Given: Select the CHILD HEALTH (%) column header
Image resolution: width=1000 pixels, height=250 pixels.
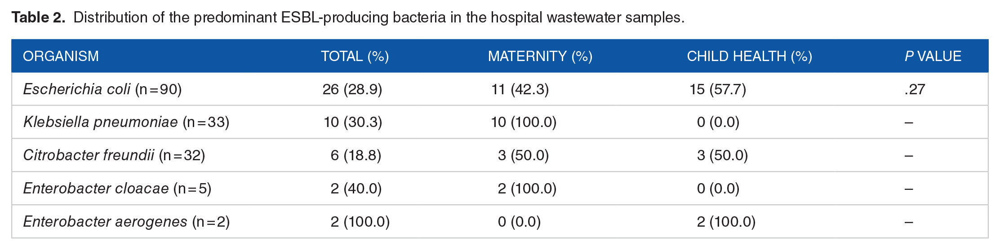Looking at the screenshot, I should [x=749, y=56].
